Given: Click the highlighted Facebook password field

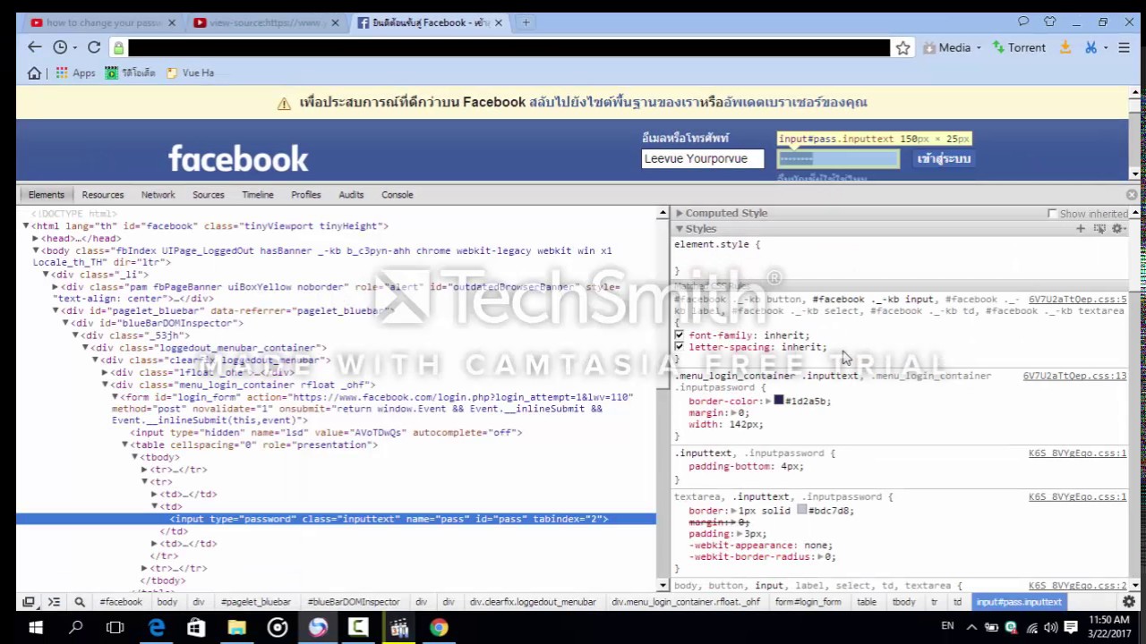Looking at the screenshot, I should [838, 158].
